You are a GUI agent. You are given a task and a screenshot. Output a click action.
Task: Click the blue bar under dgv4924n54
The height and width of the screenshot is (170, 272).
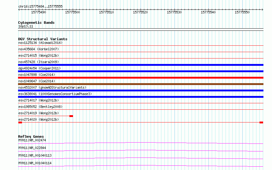tap(141, 71)
